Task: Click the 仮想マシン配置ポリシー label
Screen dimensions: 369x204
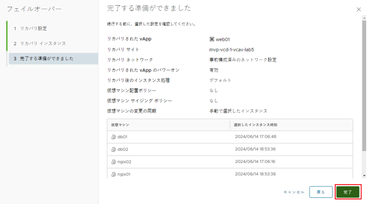Action: tap(132, 91)
